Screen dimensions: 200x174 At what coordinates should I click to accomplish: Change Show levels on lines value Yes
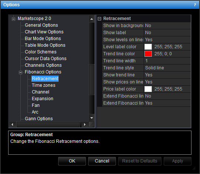click(167, 40)
